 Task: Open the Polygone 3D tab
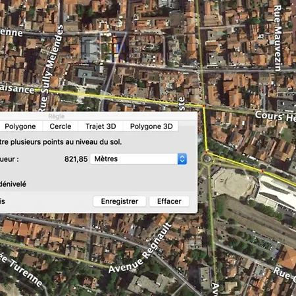click(x=151, y=126)
